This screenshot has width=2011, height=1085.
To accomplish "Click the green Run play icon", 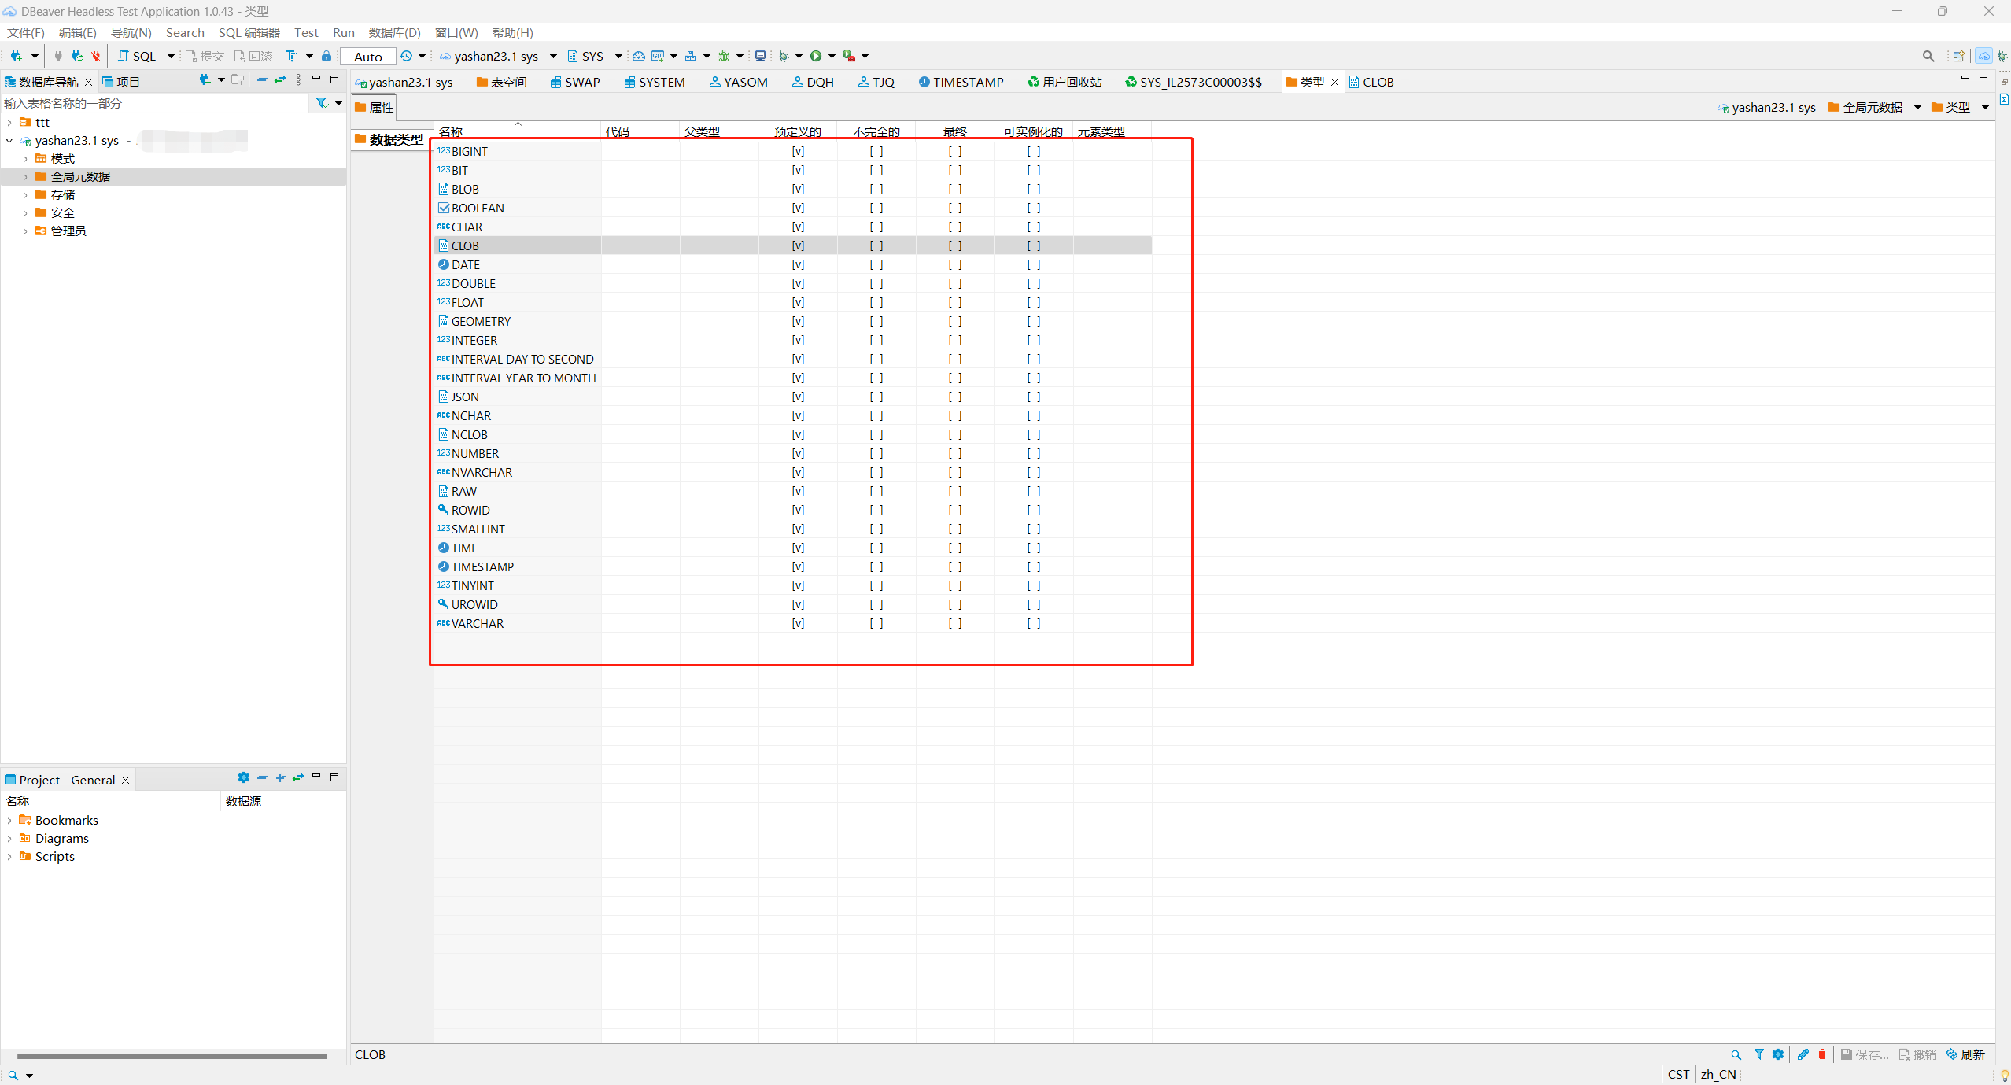I will pyautogui.click(x=816, y=56).
